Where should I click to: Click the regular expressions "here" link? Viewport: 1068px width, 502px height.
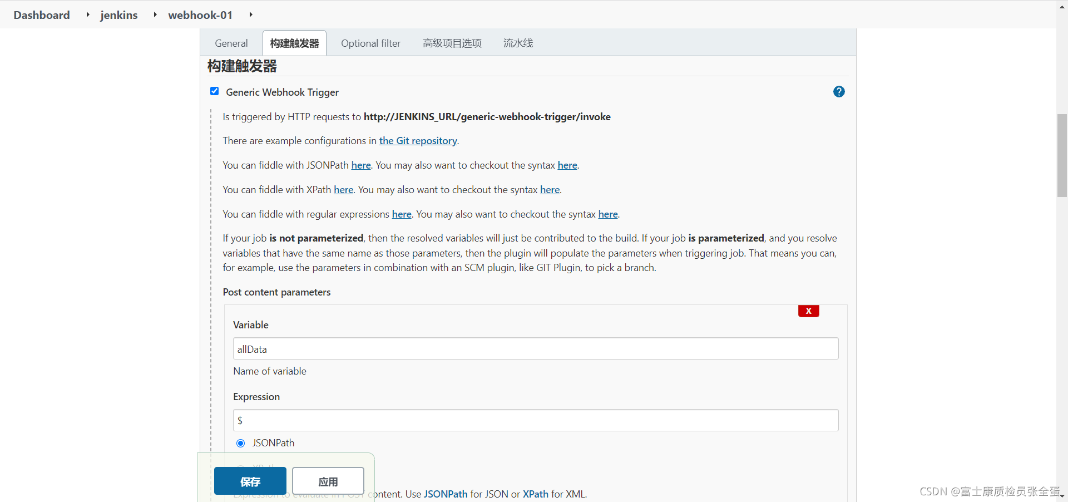tap(401, 214)
